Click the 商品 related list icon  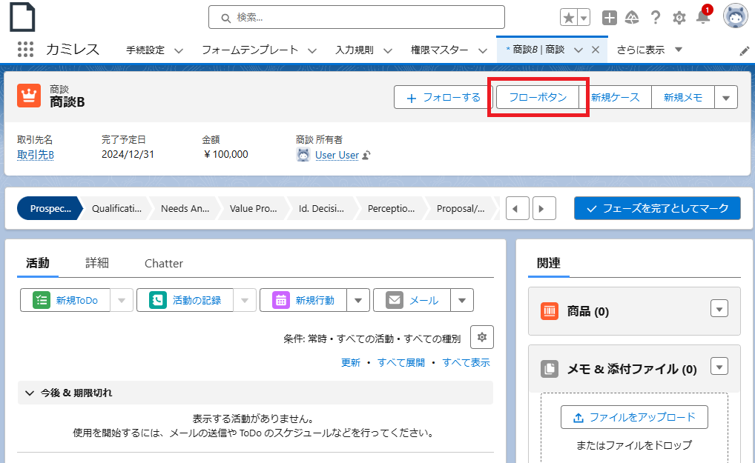pyautogui.click(x=549, y=311)
